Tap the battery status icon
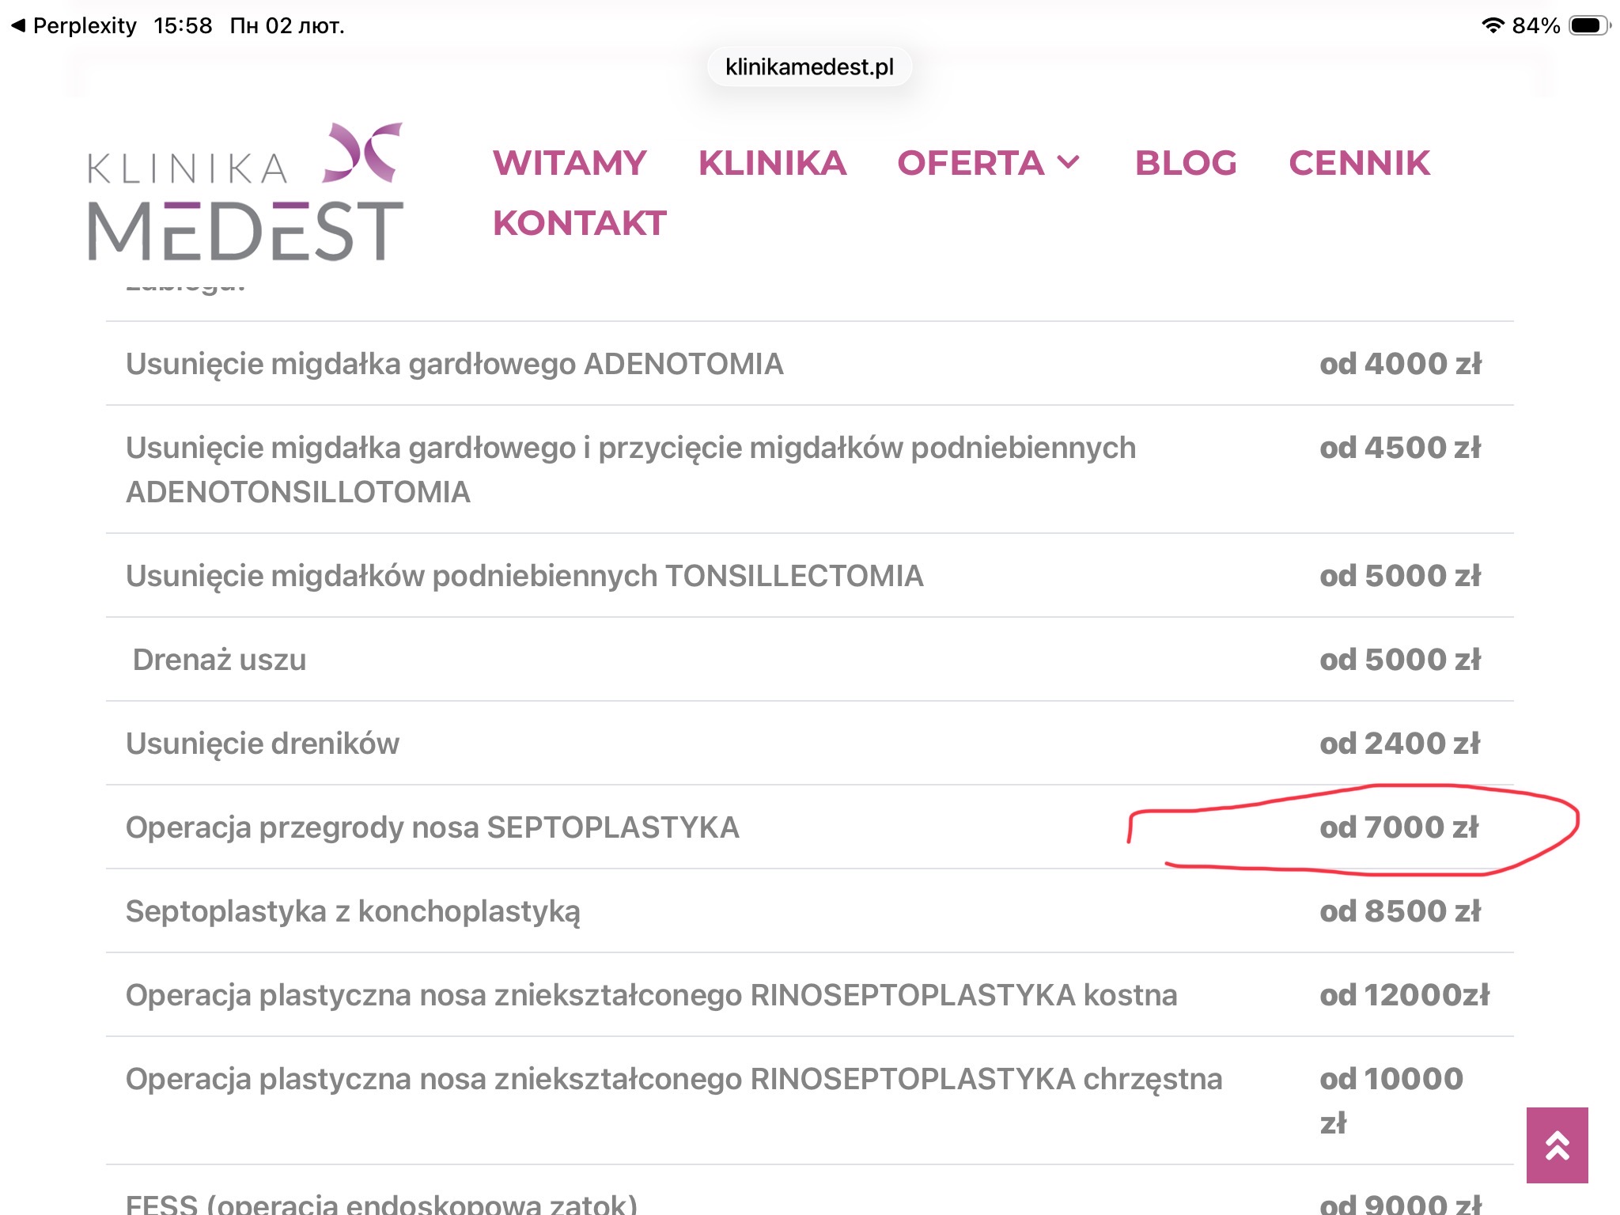 (1588, 25)
